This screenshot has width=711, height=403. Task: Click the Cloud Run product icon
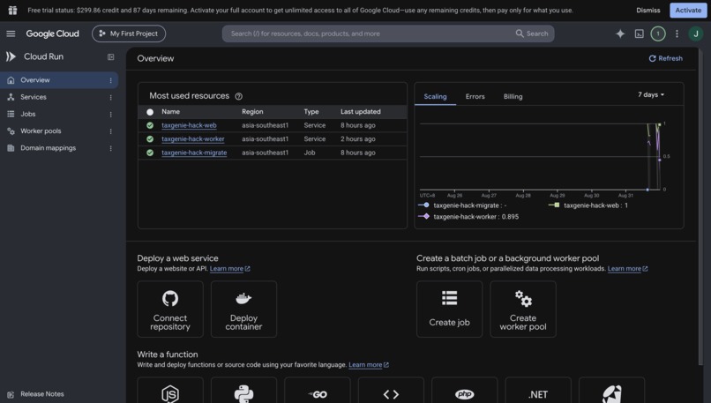coord(11,56)
